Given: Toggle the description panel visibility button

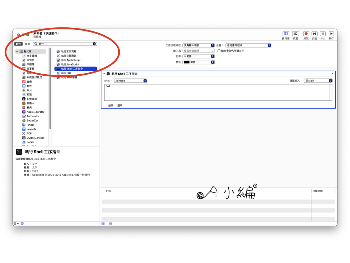Looking at the screenshot, I should [x=22, y=223].
